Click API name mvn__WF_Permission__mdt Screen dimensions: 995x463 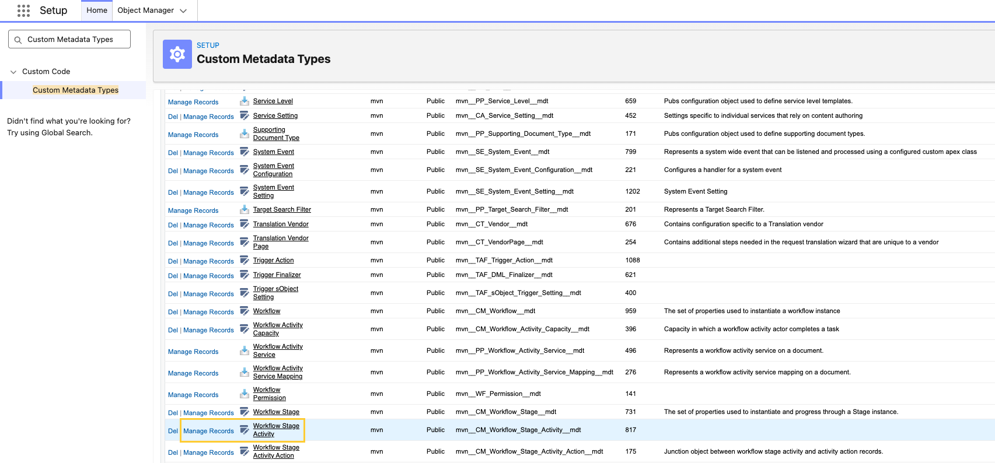point(498,394)
